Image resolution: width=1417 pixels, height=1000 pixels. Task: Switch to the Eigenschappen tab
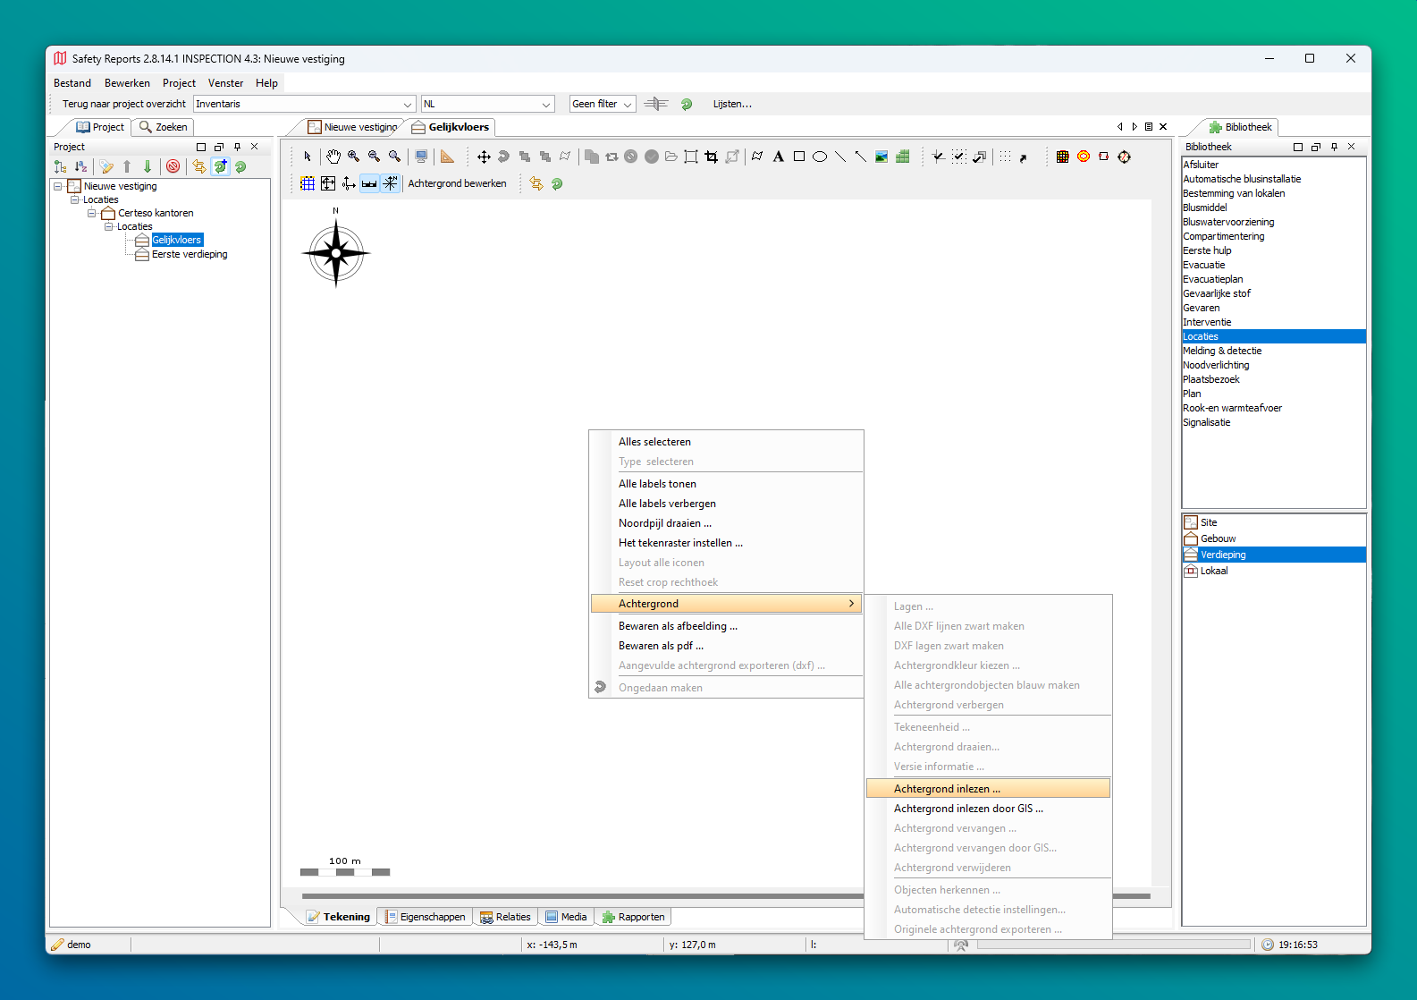pos(426,917)
